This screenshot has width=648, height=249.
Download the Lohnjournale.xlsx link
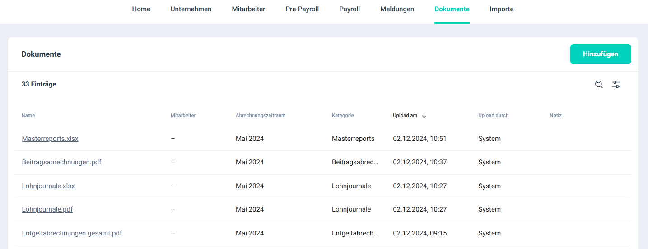click(48, 186)
